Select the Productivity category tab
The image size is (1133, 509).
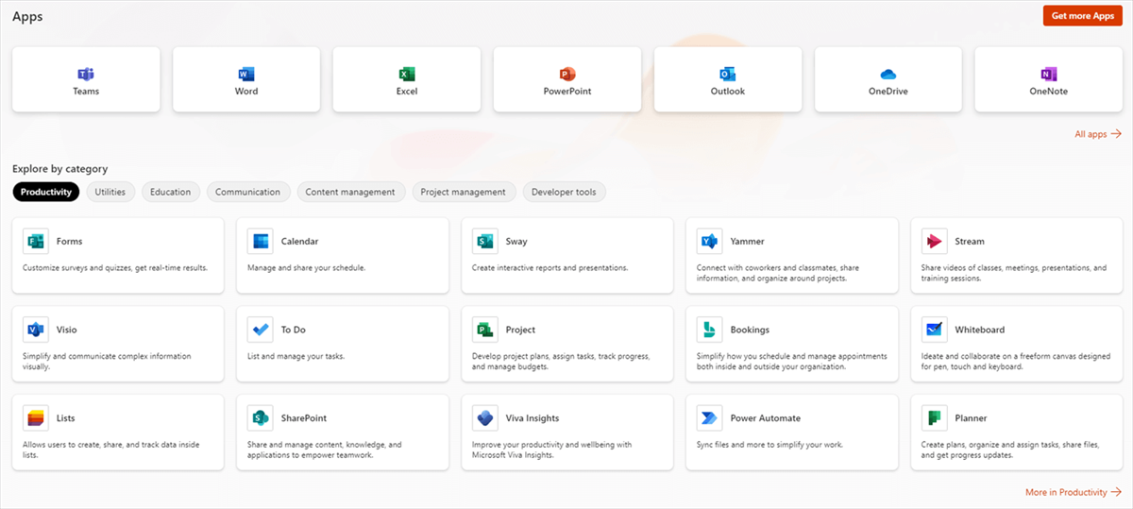[x=46, y=192]
